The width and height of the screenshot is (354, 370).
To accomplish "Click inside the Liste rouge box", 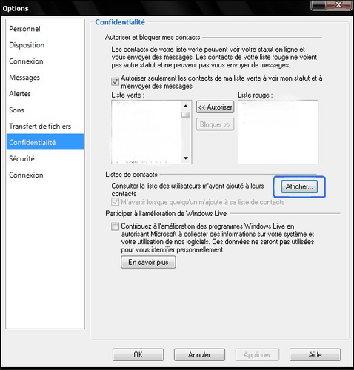I will 278,132.
